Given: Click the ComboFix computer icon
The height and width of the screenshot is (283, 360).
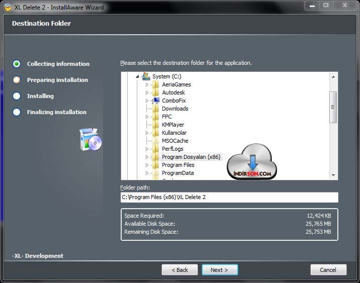Looking at the screenshot, I should 156,101.
